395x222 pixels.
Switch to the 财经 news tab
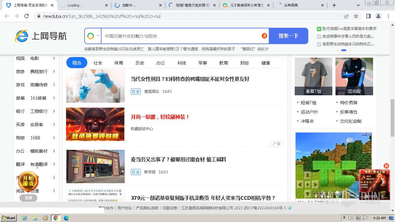pos(245,63)
